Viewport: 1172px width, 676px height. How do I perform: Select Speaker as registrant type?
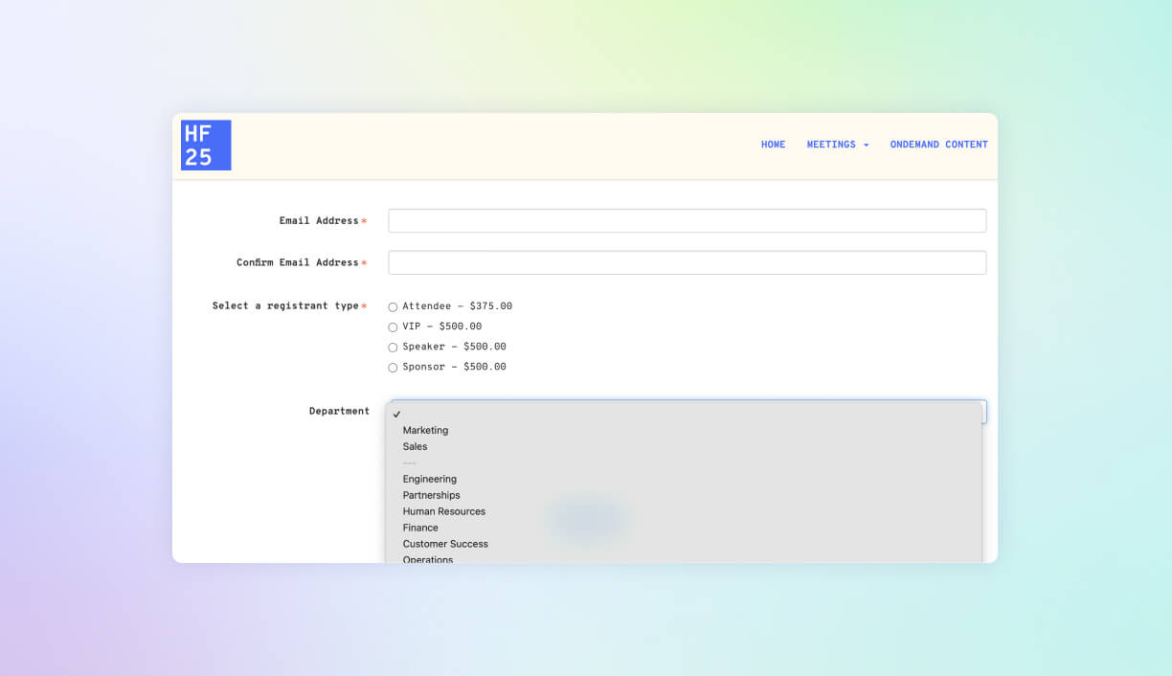click(x=393, y=347)
